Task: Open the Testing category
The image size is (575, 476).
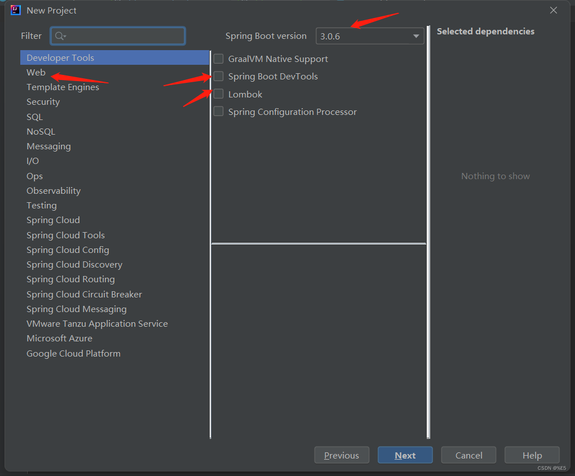Action: [x=115, y=205]
